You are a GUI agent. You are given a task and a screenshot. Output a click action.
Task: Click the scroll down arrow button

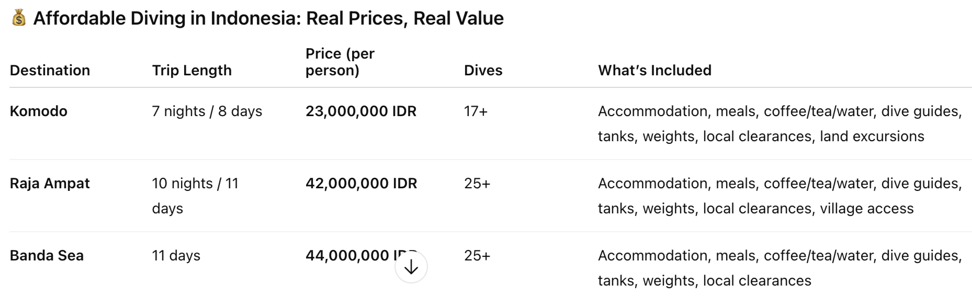pyautogui.click(x=411, y=267)
